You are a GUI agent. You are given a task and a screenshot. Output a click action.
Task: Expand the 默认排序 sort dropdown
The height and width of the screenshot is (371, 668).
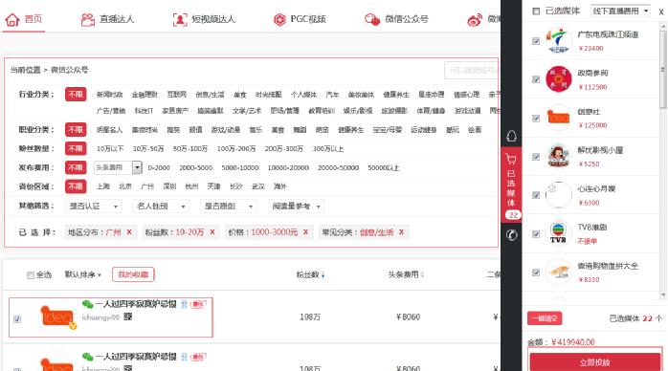coord(82,274)
